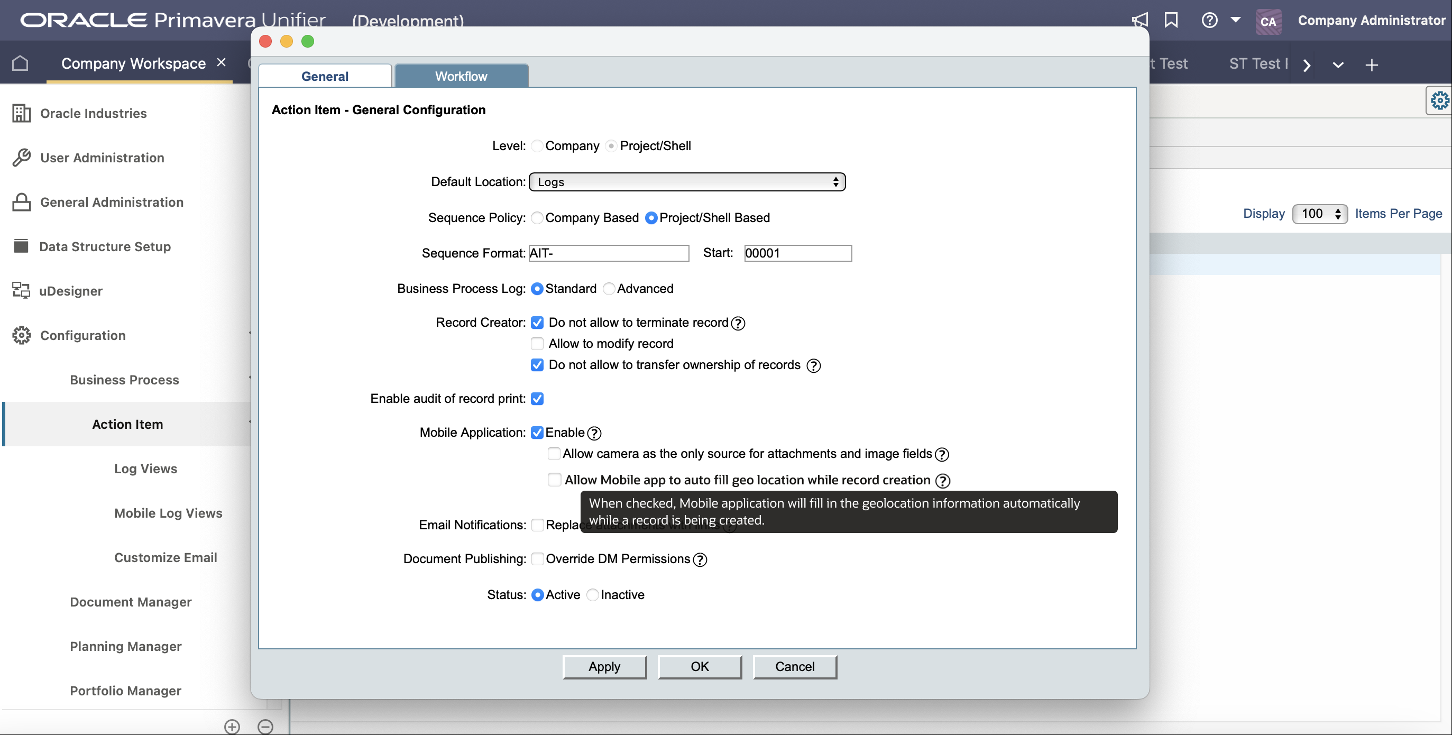Open the User Administration key icon
This screenshot has width=1452, height=735.
(22, 158)
